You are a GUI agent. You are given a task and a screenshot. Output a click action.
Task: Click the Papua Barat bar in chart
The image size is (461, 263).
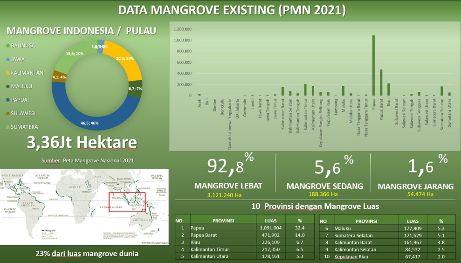click(381, 83)
